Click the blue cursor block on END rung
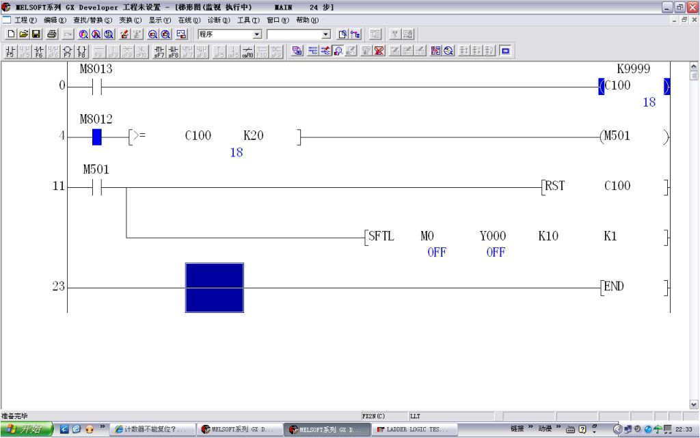The image size is (700, 438). 214,288
